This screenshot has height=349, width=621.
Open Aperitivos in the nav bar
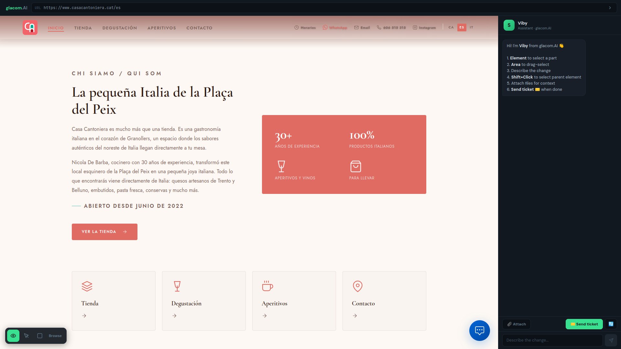click(x=162, y=28)
